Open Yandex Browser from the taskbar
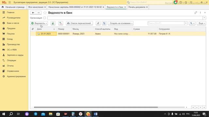 click(81, 114)
